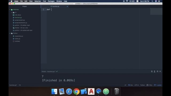This screenshot has width=171, height=96.
Task: Collapse the KRISHNA project folder
Action: (10, 10)
